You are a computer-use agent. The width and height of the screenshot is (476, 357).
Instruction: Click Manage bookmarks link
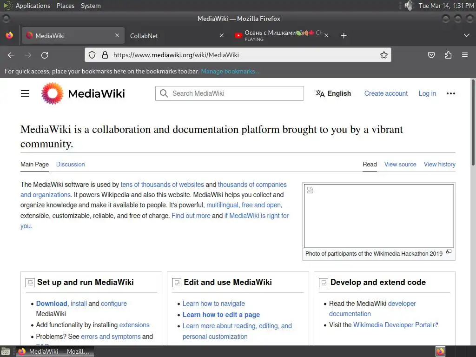231,71
